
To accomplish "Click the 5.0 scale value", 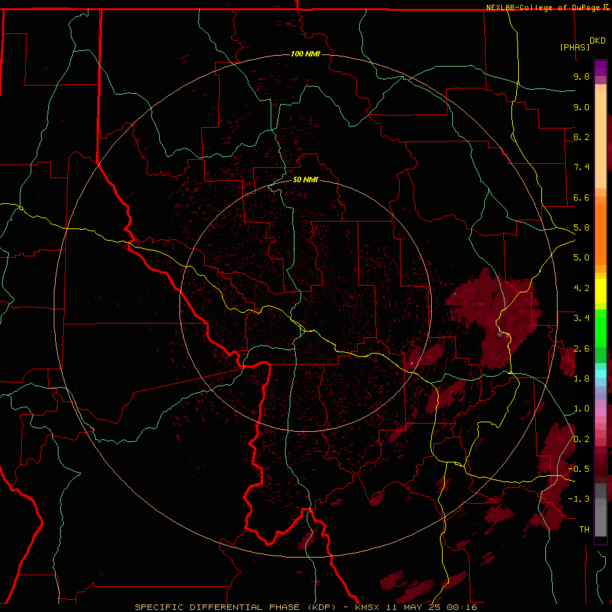I will (581, 258).
